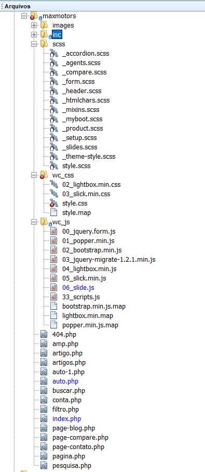Select 03_slick.min.css file
Image resolution: width=205 pixels, height=472 pixels.
[86, 194]
